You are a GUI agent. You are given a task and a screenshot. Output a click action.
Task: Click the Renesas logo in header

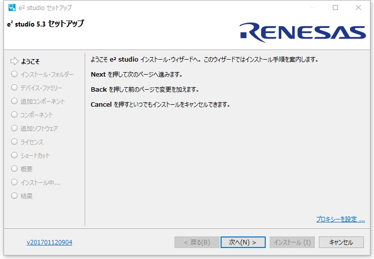302,33
